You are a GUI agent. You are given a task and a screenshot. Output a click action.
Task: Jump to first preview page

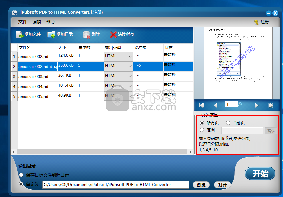(x=202, y=105)
